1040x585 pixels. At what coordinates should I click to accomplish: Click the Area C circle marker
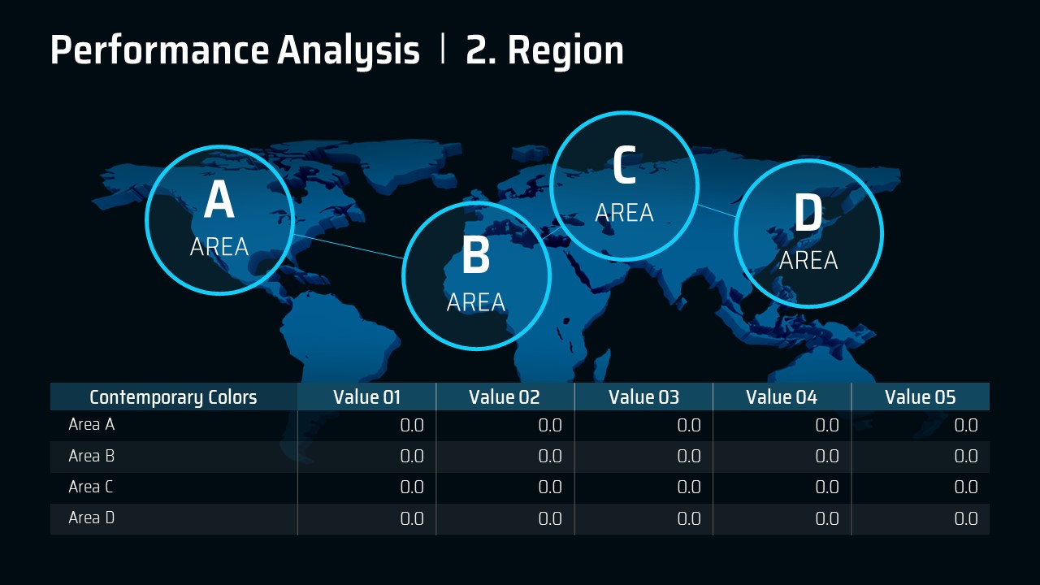(x=624, y=186)
